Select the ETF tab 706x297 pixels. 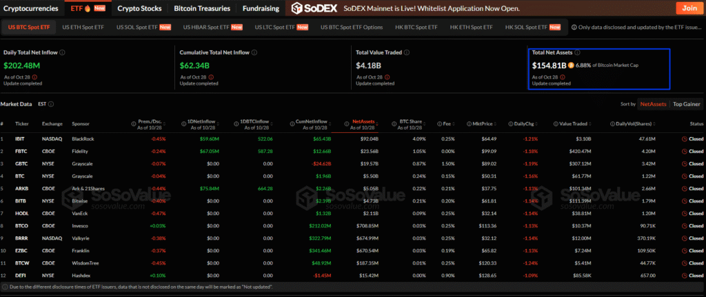(x=88, y=8)
